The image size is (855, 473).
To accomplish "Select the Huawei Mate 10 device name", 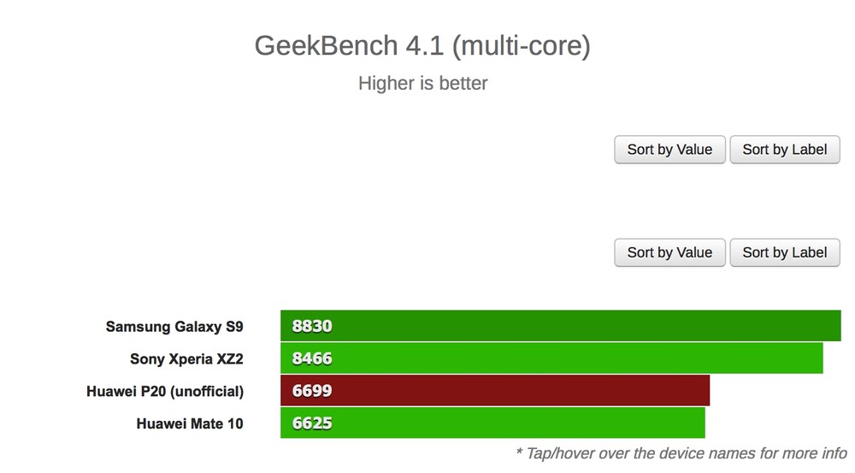I will (x=190, y=423).
